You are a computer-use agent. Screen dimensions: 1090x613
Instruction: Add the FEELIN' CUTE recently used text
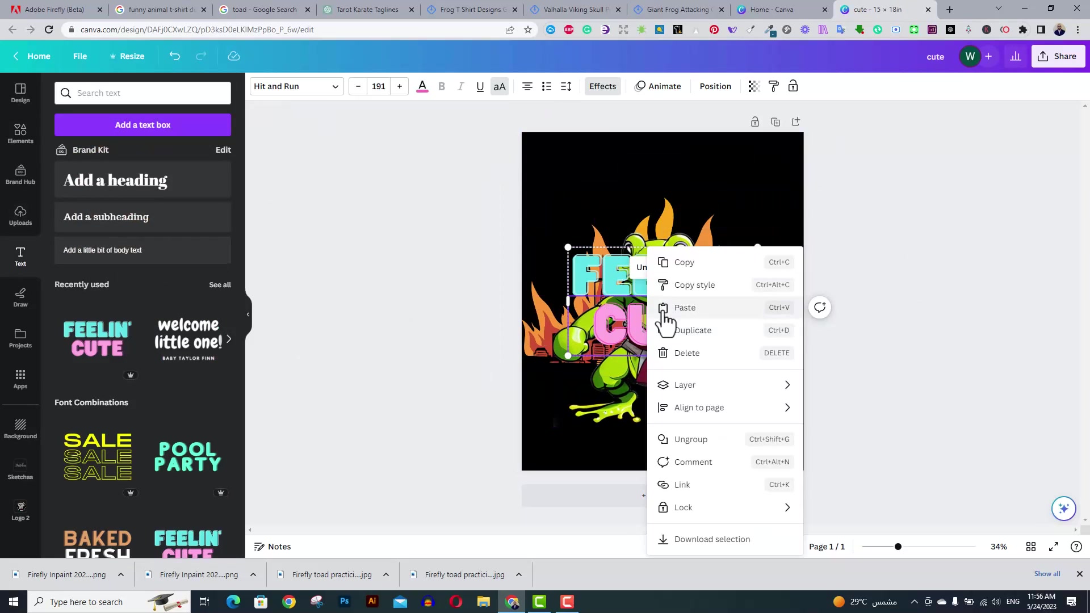(x=97, y=339)
